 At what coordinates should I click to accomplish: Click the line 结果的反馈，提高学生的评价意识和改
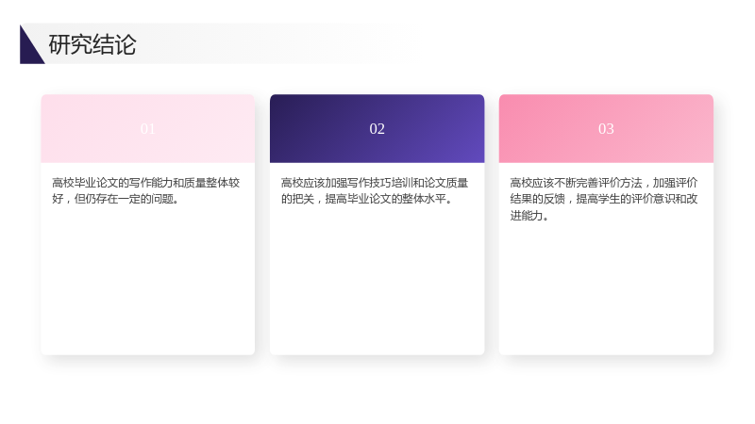(604, 199)
